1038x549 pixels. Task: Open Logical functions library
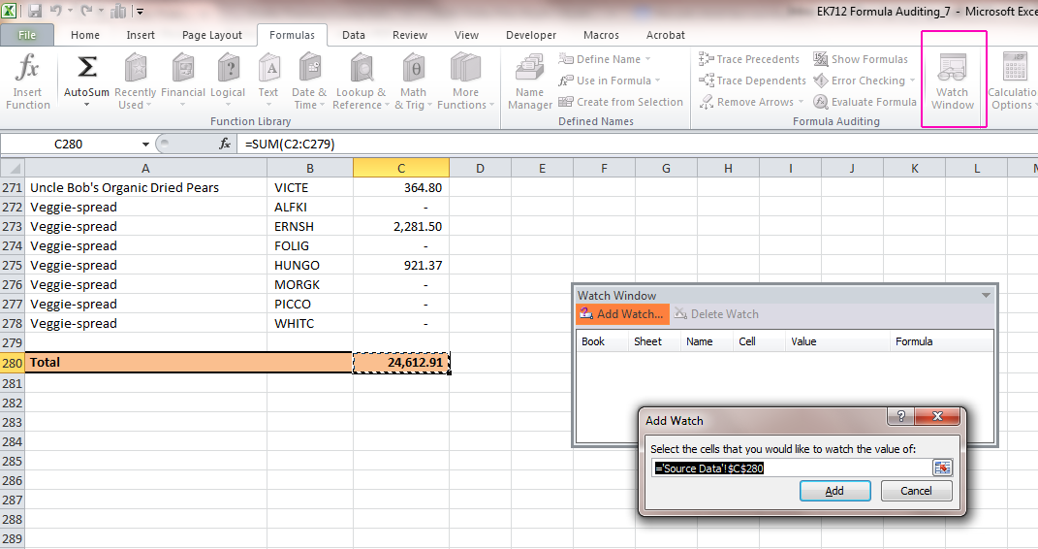coord(228,81)
